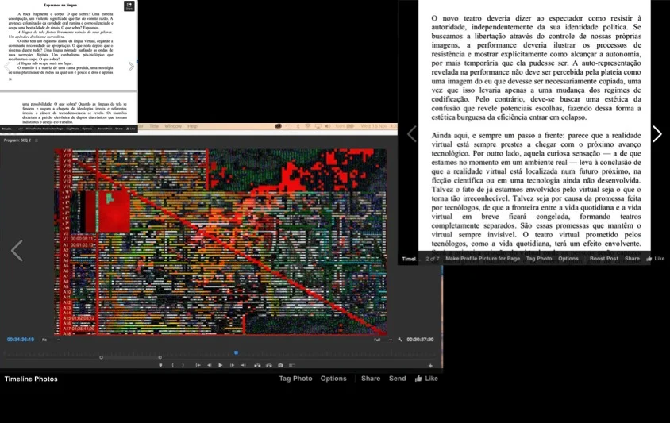This screenshot has width=670, height=423.
Task: Toggle comparison view in Program monitor
Action: pyautogui.click(x=292, y=365)
